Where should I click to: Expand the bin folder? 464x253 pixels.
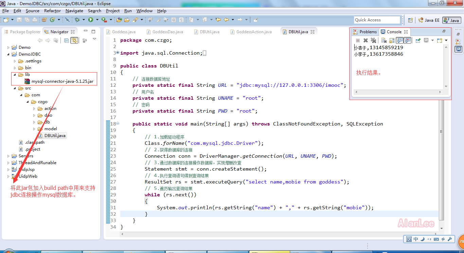point(15,68)
